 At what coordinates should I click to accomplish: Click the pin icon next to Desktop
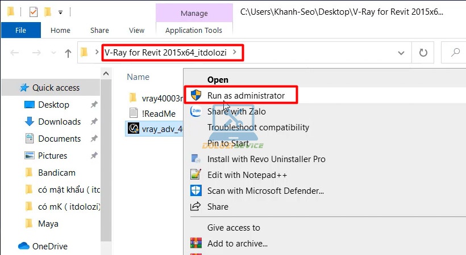[94, 104]
